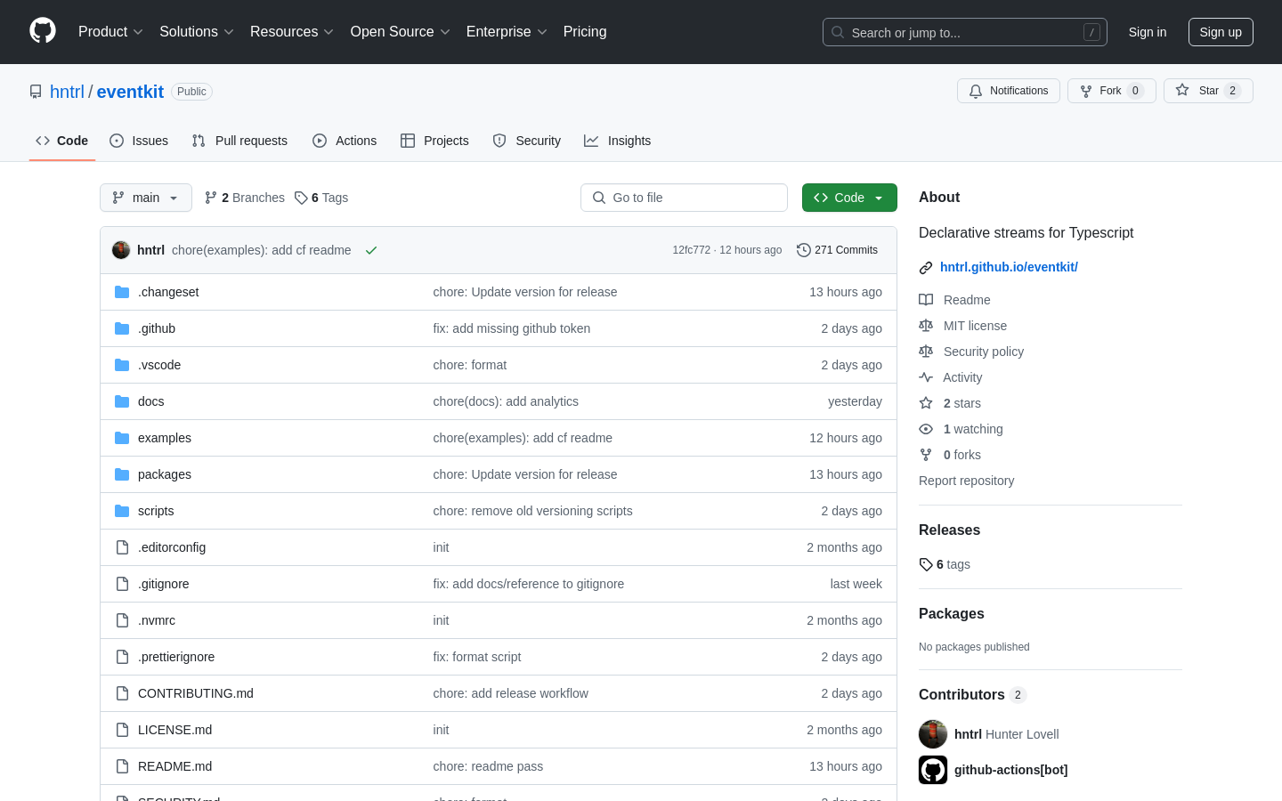Click the slash shortcut icon in search
The height and width of the screenshot is (801, 1282).
pos(1091,32)
